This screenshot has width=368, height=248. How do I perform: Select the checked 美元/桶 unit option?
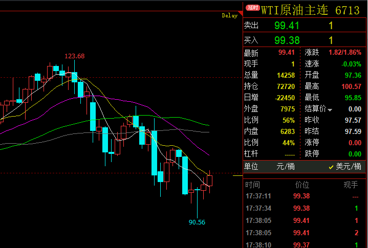point(345,167)
